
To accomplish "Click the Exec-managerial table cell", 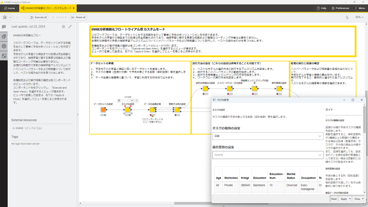I will 308,187.
